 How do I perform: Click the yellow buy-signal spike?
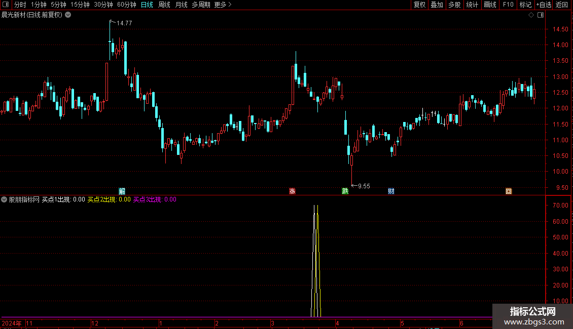318,261
